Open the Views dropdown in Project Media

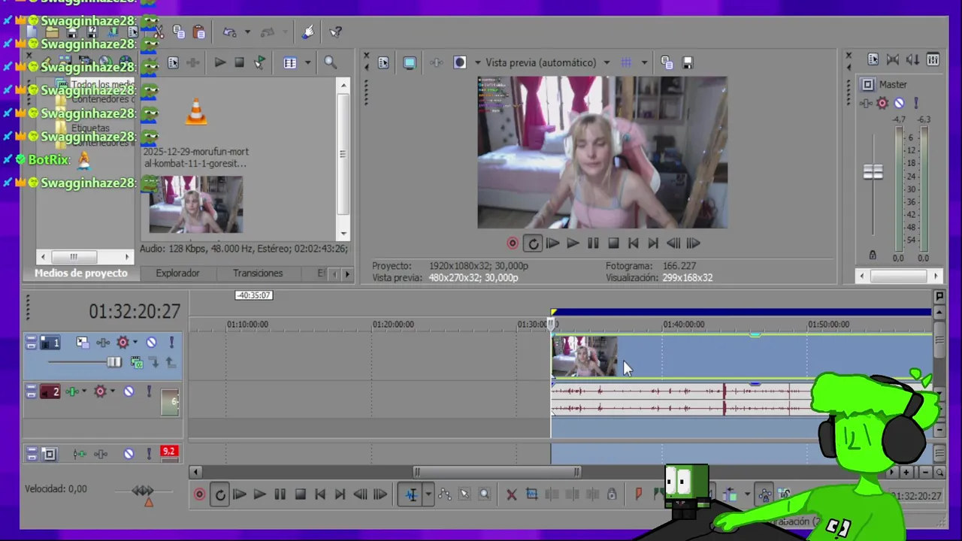(307, 63)
